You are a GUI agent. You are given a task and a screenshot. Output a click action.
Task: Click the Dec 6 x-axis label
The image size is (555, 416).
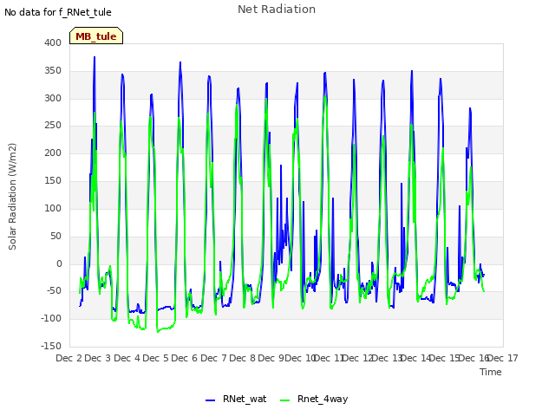pyautogui.click(x=185, y=358)
